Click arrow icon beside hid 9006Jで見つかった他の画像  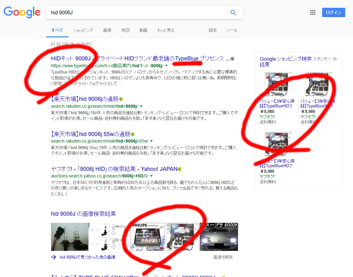[x=53, y=257]
